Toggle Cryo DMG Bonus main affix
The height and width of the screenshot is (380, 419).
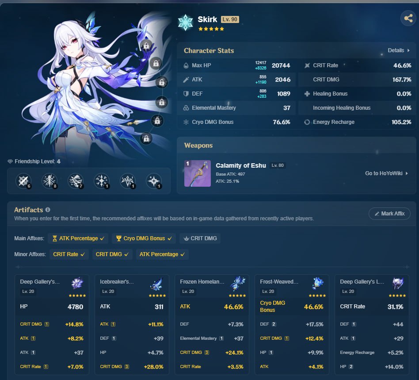click(144, 238)
